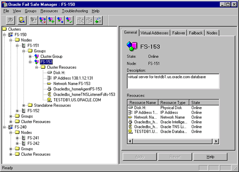
Task: Select the Oracle TNS Li... row in Resources
Action: pos(173,127)
